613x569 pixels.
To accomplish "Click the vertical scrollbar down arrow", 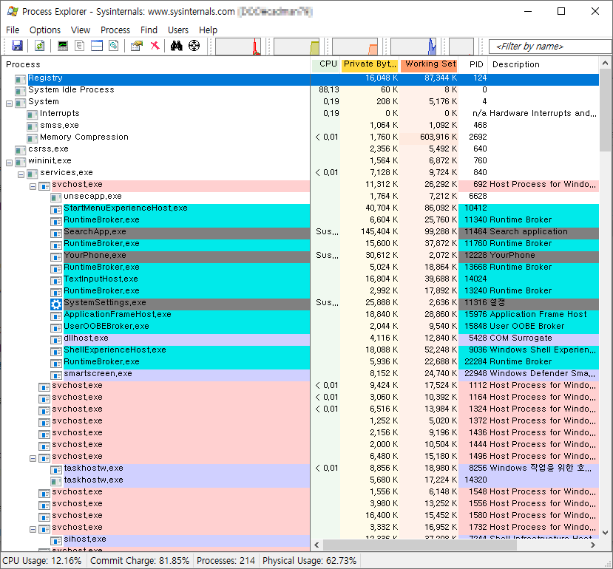I will point(605,532).
